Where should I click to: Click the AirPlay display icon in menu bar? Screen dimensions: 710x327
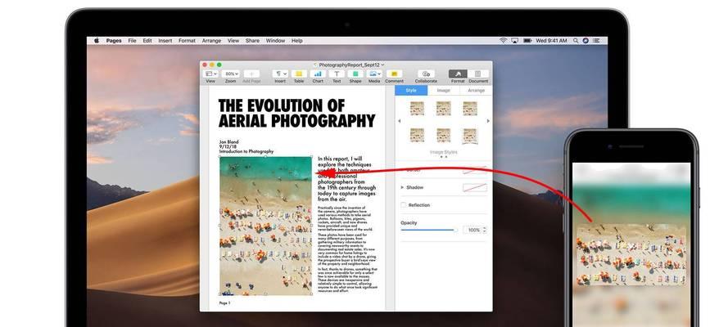coord(515,41)
